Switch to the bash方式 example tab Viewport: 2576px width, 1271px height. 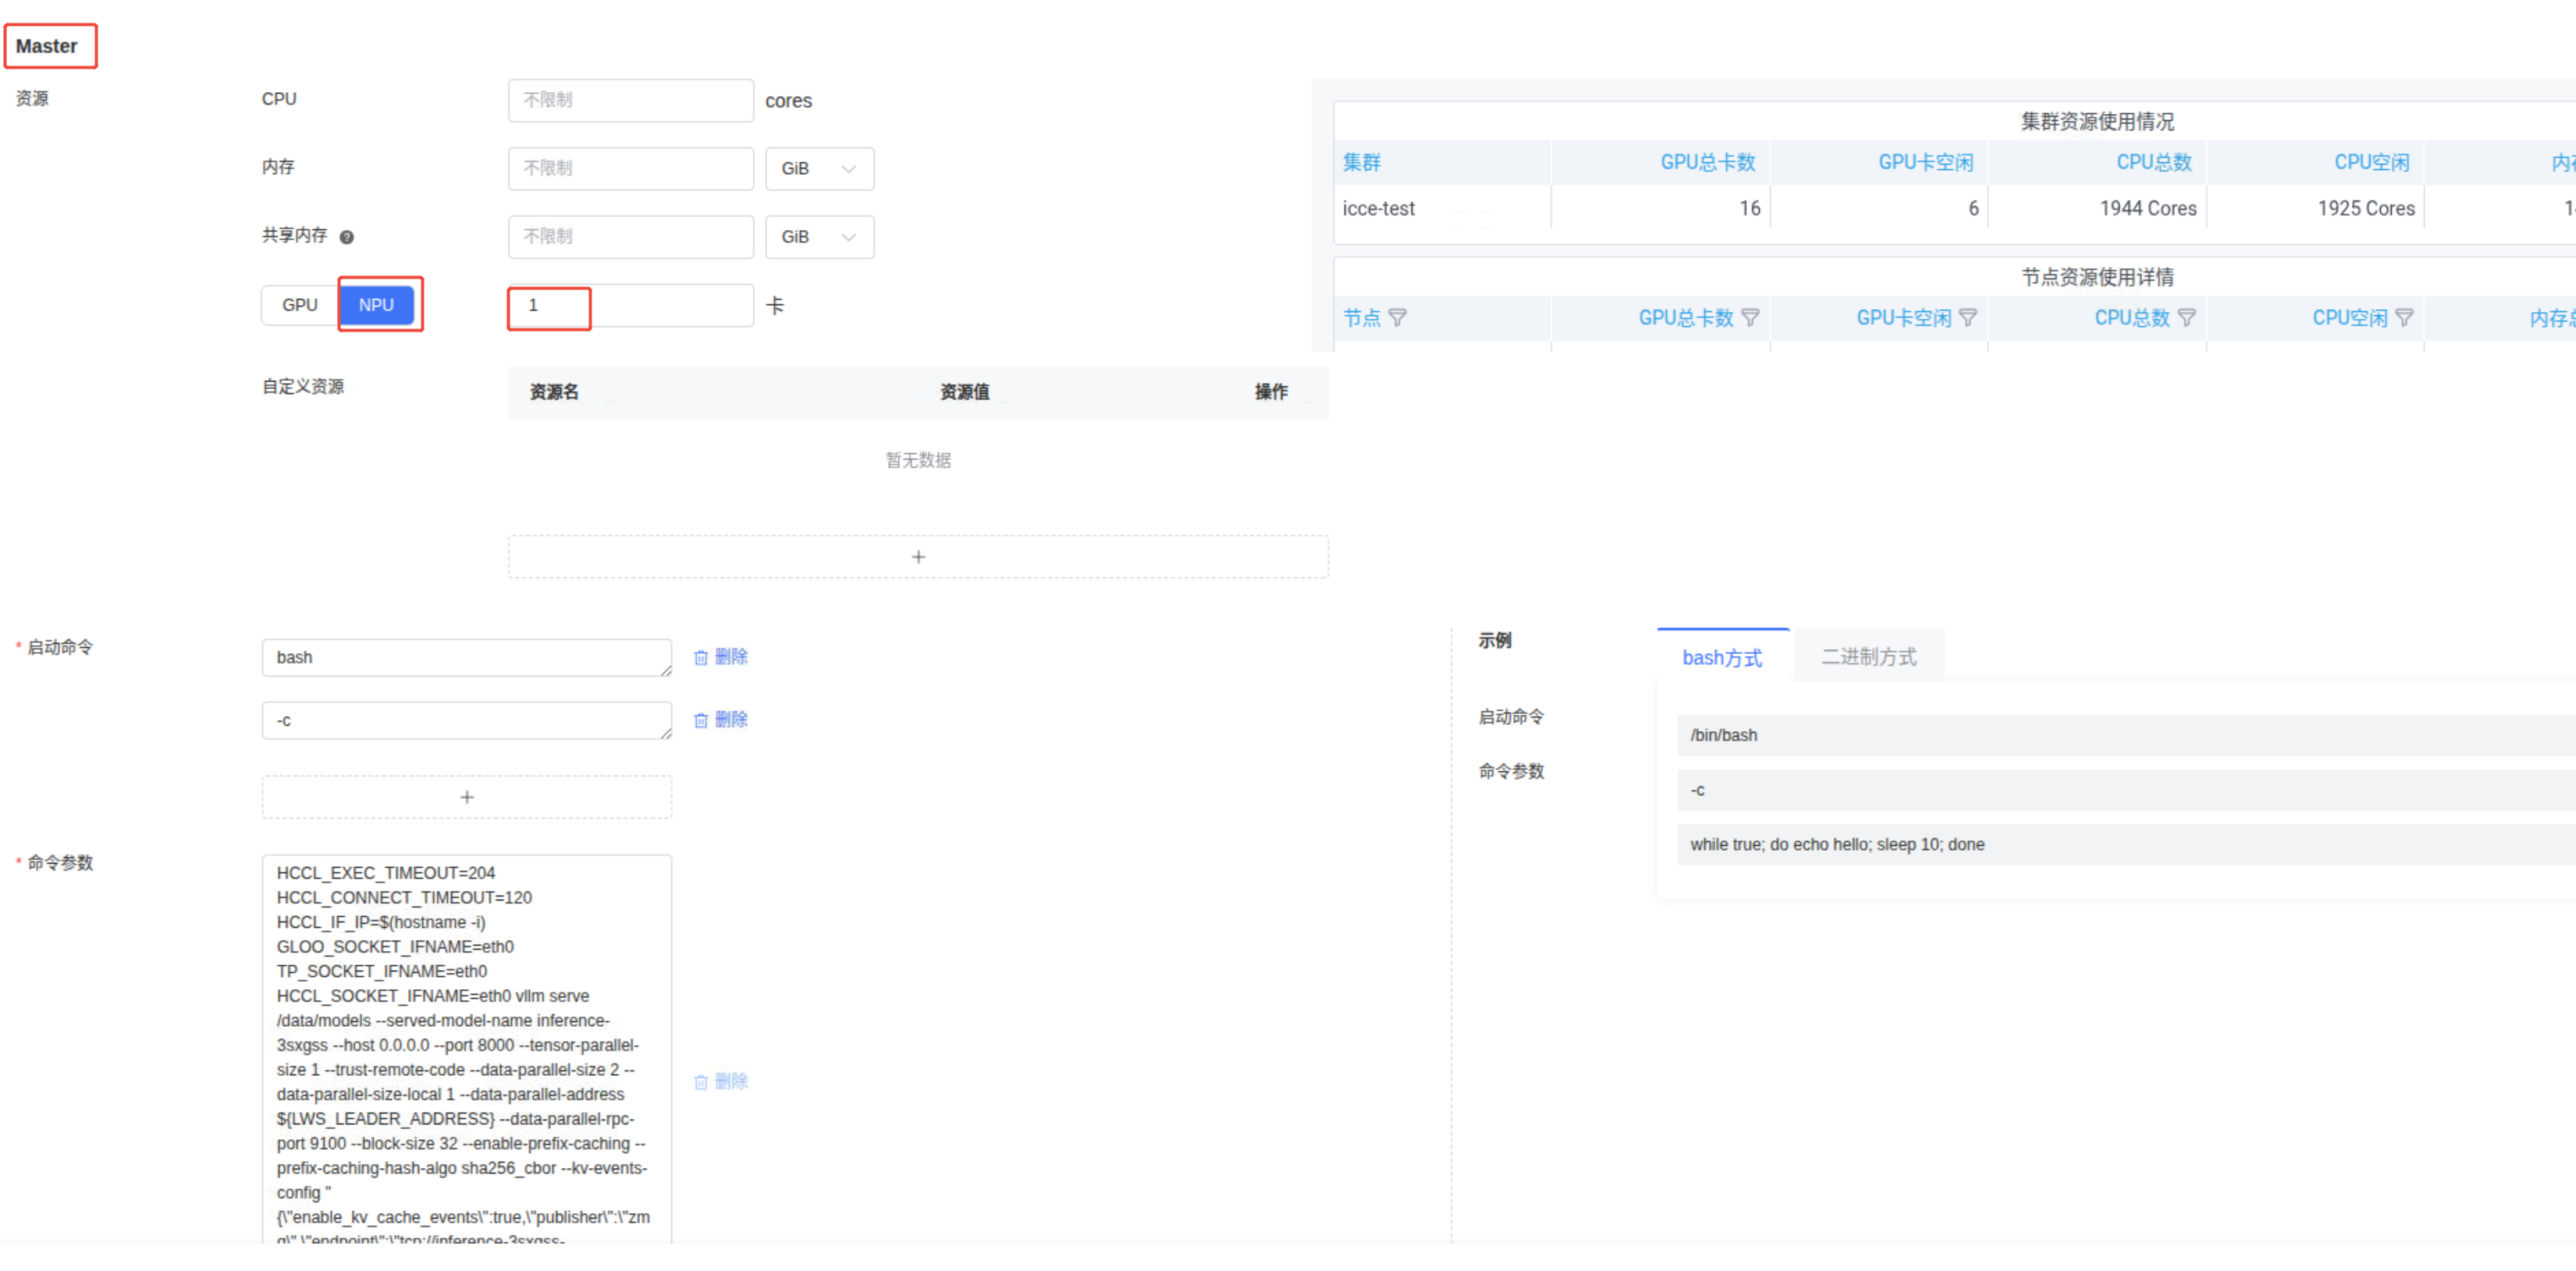coord(1722,657)
